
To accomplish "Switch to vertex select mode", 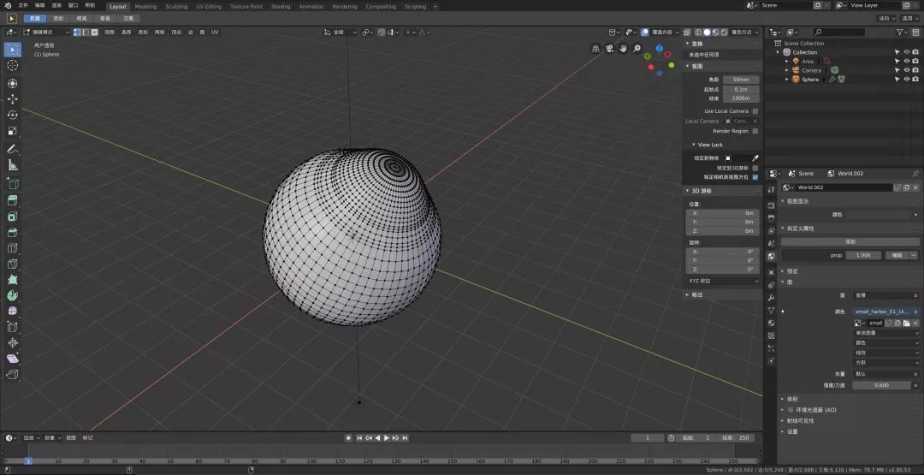I will pos(77,32).
